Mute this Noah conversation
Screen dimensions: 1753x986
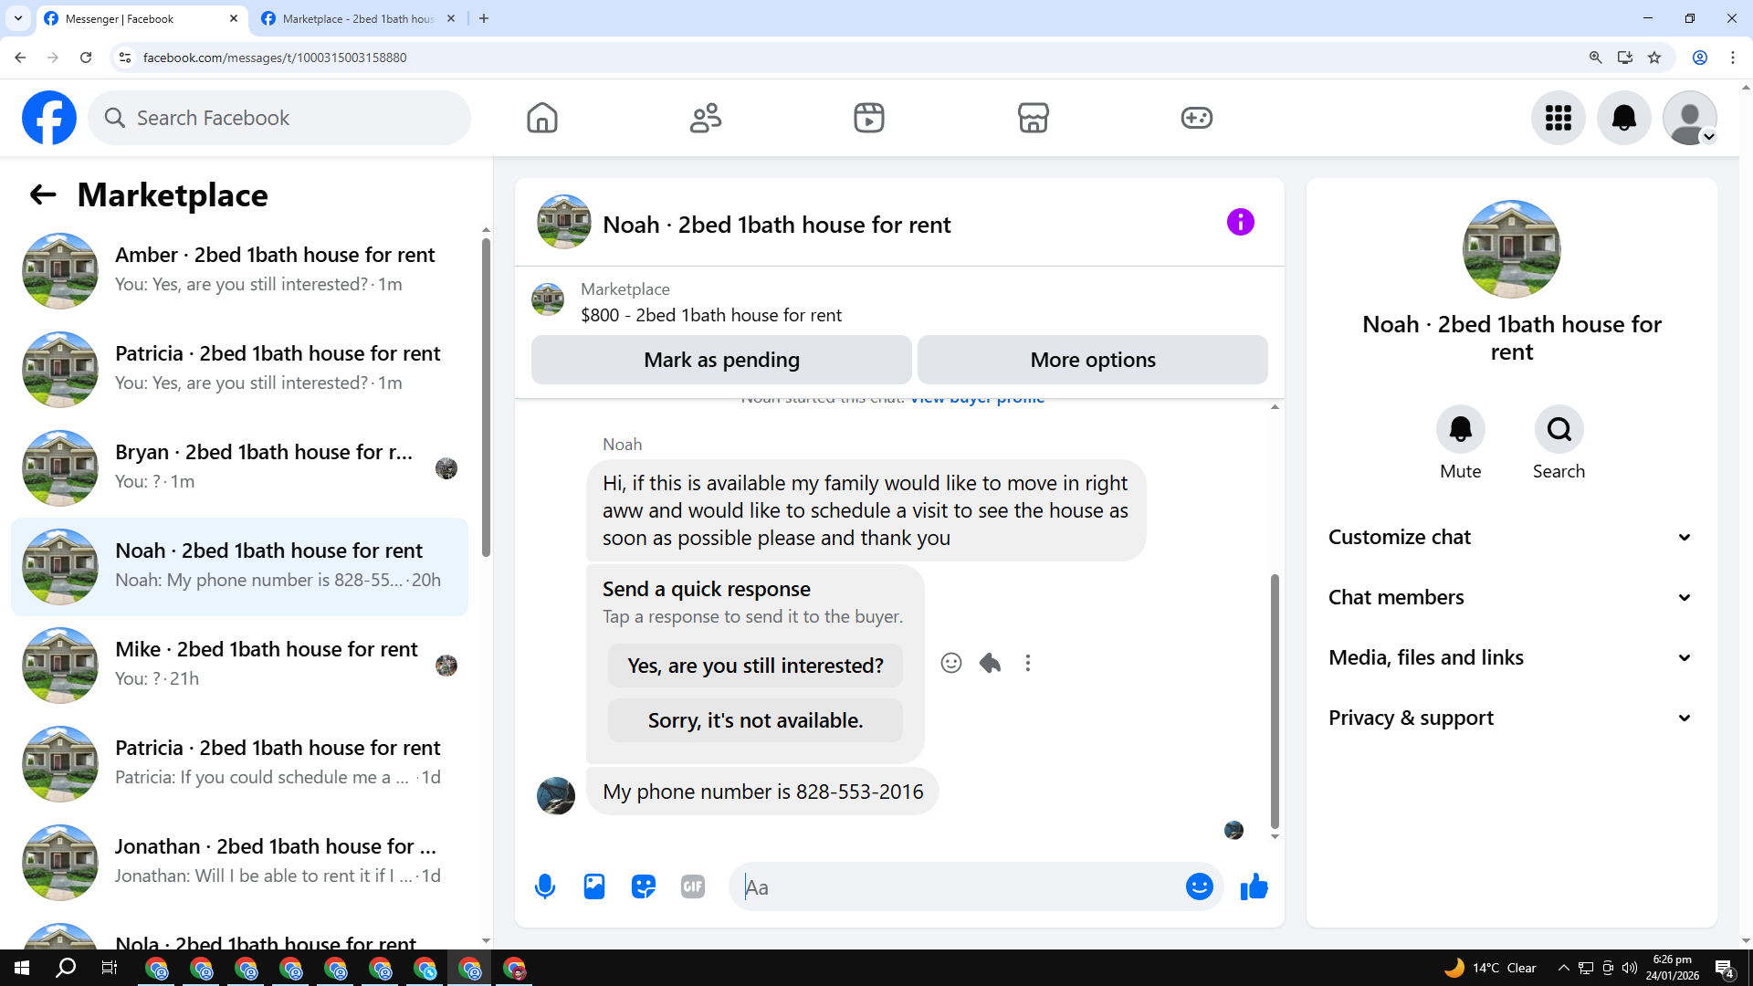1460,429
